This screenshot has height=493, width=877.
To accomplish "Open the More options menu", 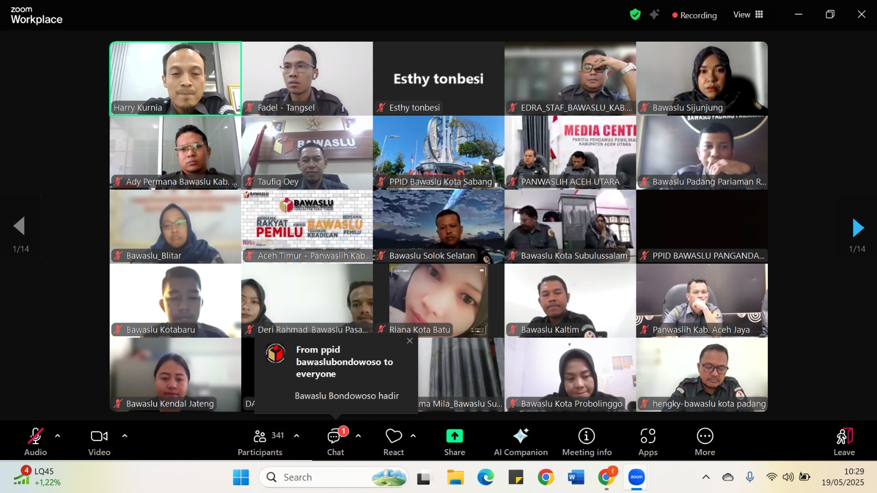I will (704, 441).
